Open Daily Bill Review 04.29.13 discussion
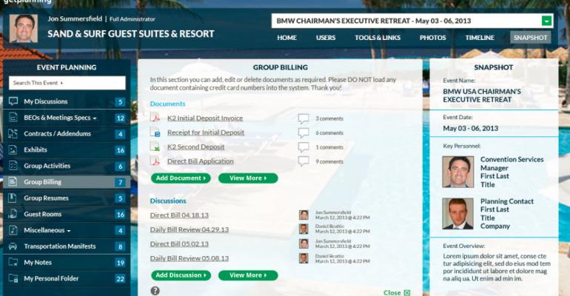 [190, 229]
